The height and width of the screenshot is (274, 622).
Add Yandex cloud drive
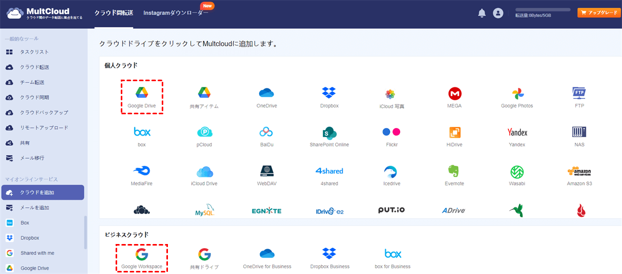pos(517,136)
